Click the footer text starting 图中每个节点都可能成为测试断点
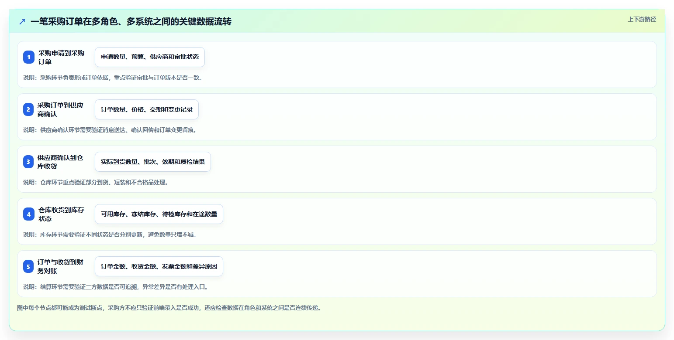Image resolution: width=674 pixels, height=340 pixels. click(x=169, y=308)
